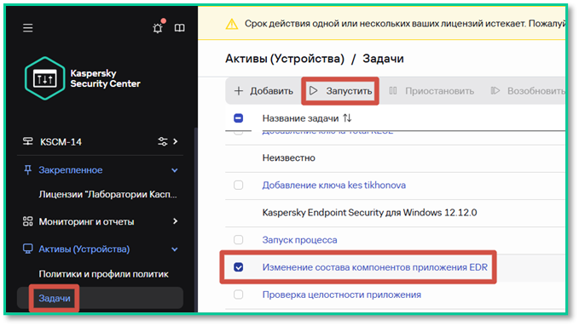Toggle the select-all tasks header checkbox
The image size is (579, 326).
coord(239,118)
